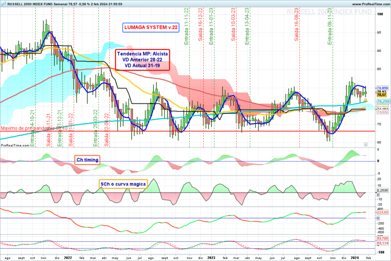Image resolution: width=391 pixels, height=261 pixels.
Task: Click the Entrada 08-11-23 marker label
Action: 330,26
